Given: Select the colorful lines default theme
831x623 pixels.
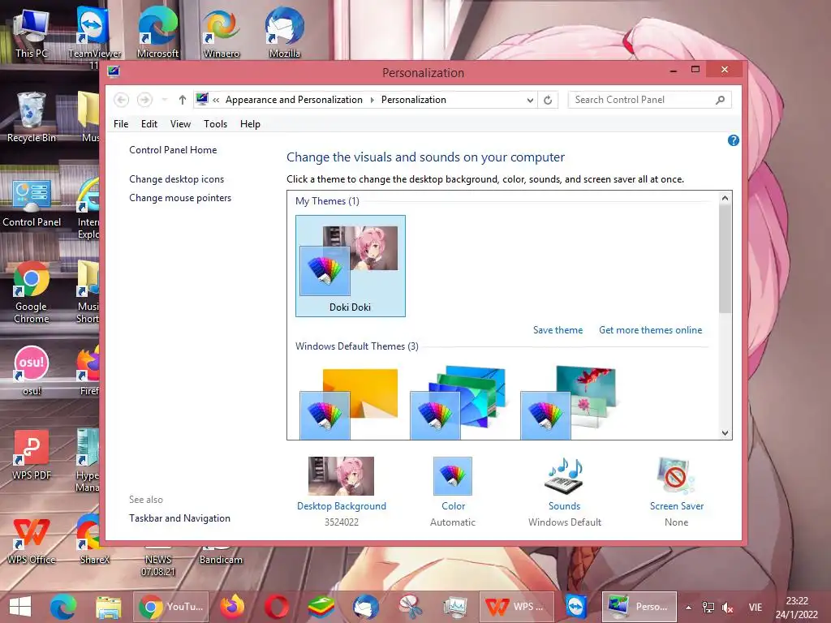Looking at the screenshot, I should (459, 402).
